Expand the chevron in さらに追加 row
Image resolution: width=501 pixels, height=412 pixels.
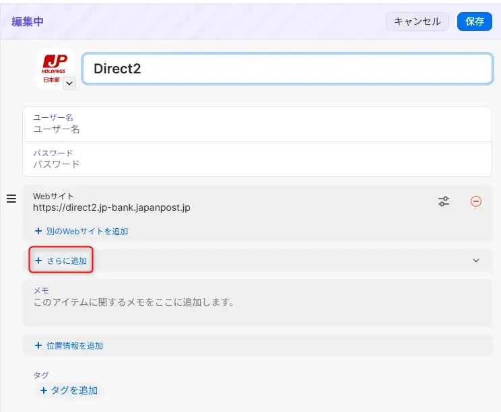coord(476,261)
